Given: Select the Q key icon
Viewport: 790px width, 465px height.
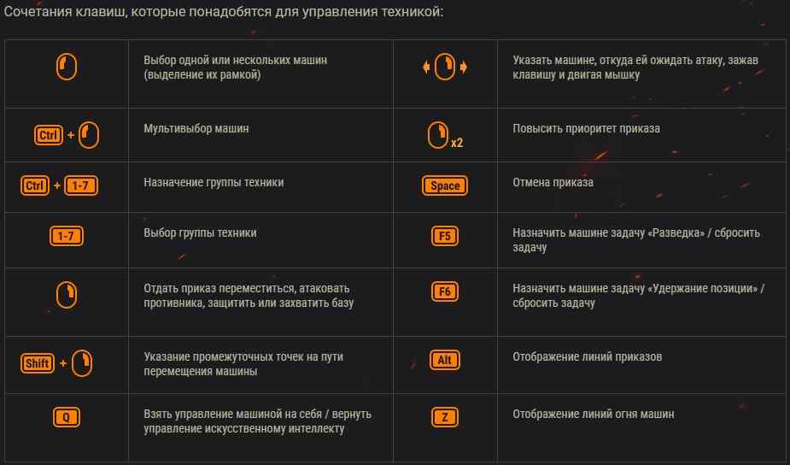Looking at the screenshot, I should (67, 417).
